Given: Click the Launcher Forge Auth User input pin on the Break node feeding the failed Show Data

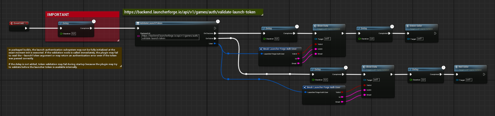Looking at the screenshot, I should pos(305,92).
